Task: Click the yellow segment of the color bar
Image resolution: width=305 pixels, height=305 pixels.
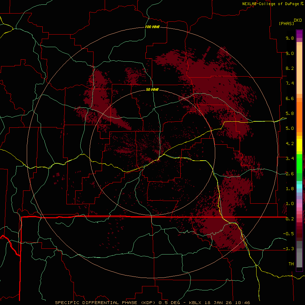Action: (x=299, y=145)
